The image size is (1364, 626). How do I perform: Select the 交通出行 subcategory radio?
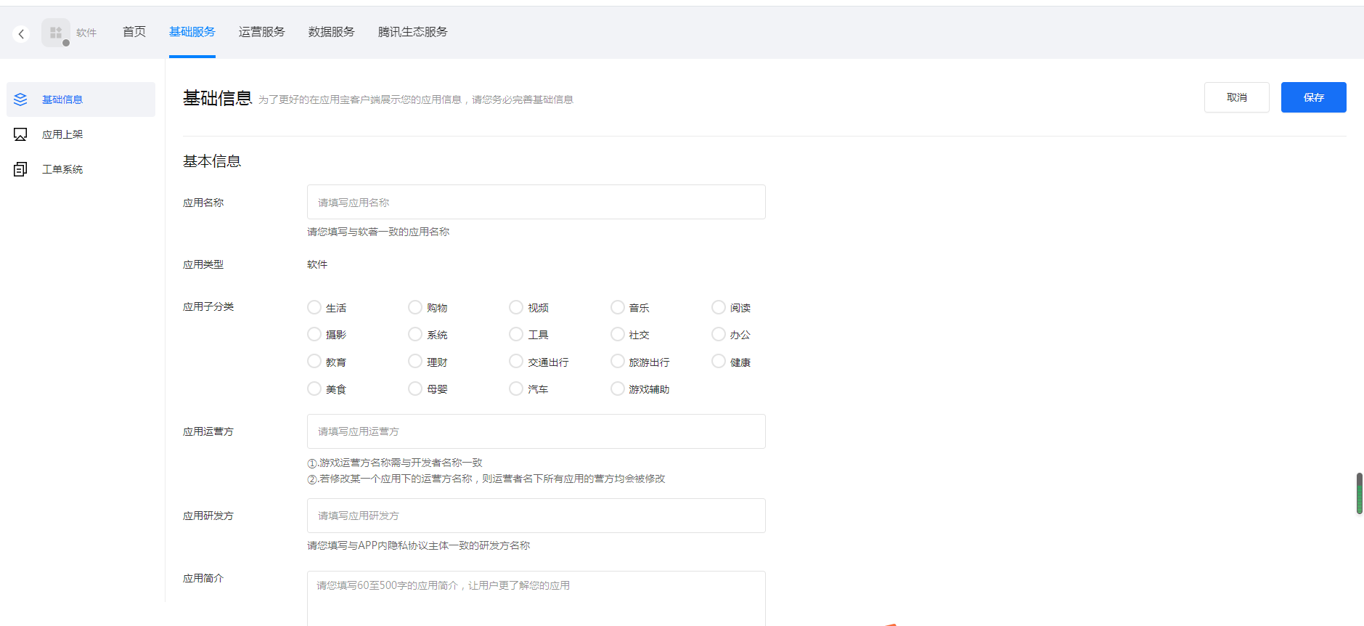pos(516,361)
